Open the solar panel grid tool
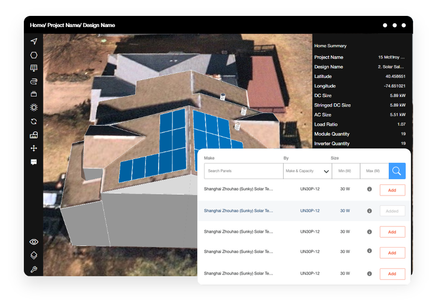The width and height of the screenshot is (437, 308). (x=34, y=68)
